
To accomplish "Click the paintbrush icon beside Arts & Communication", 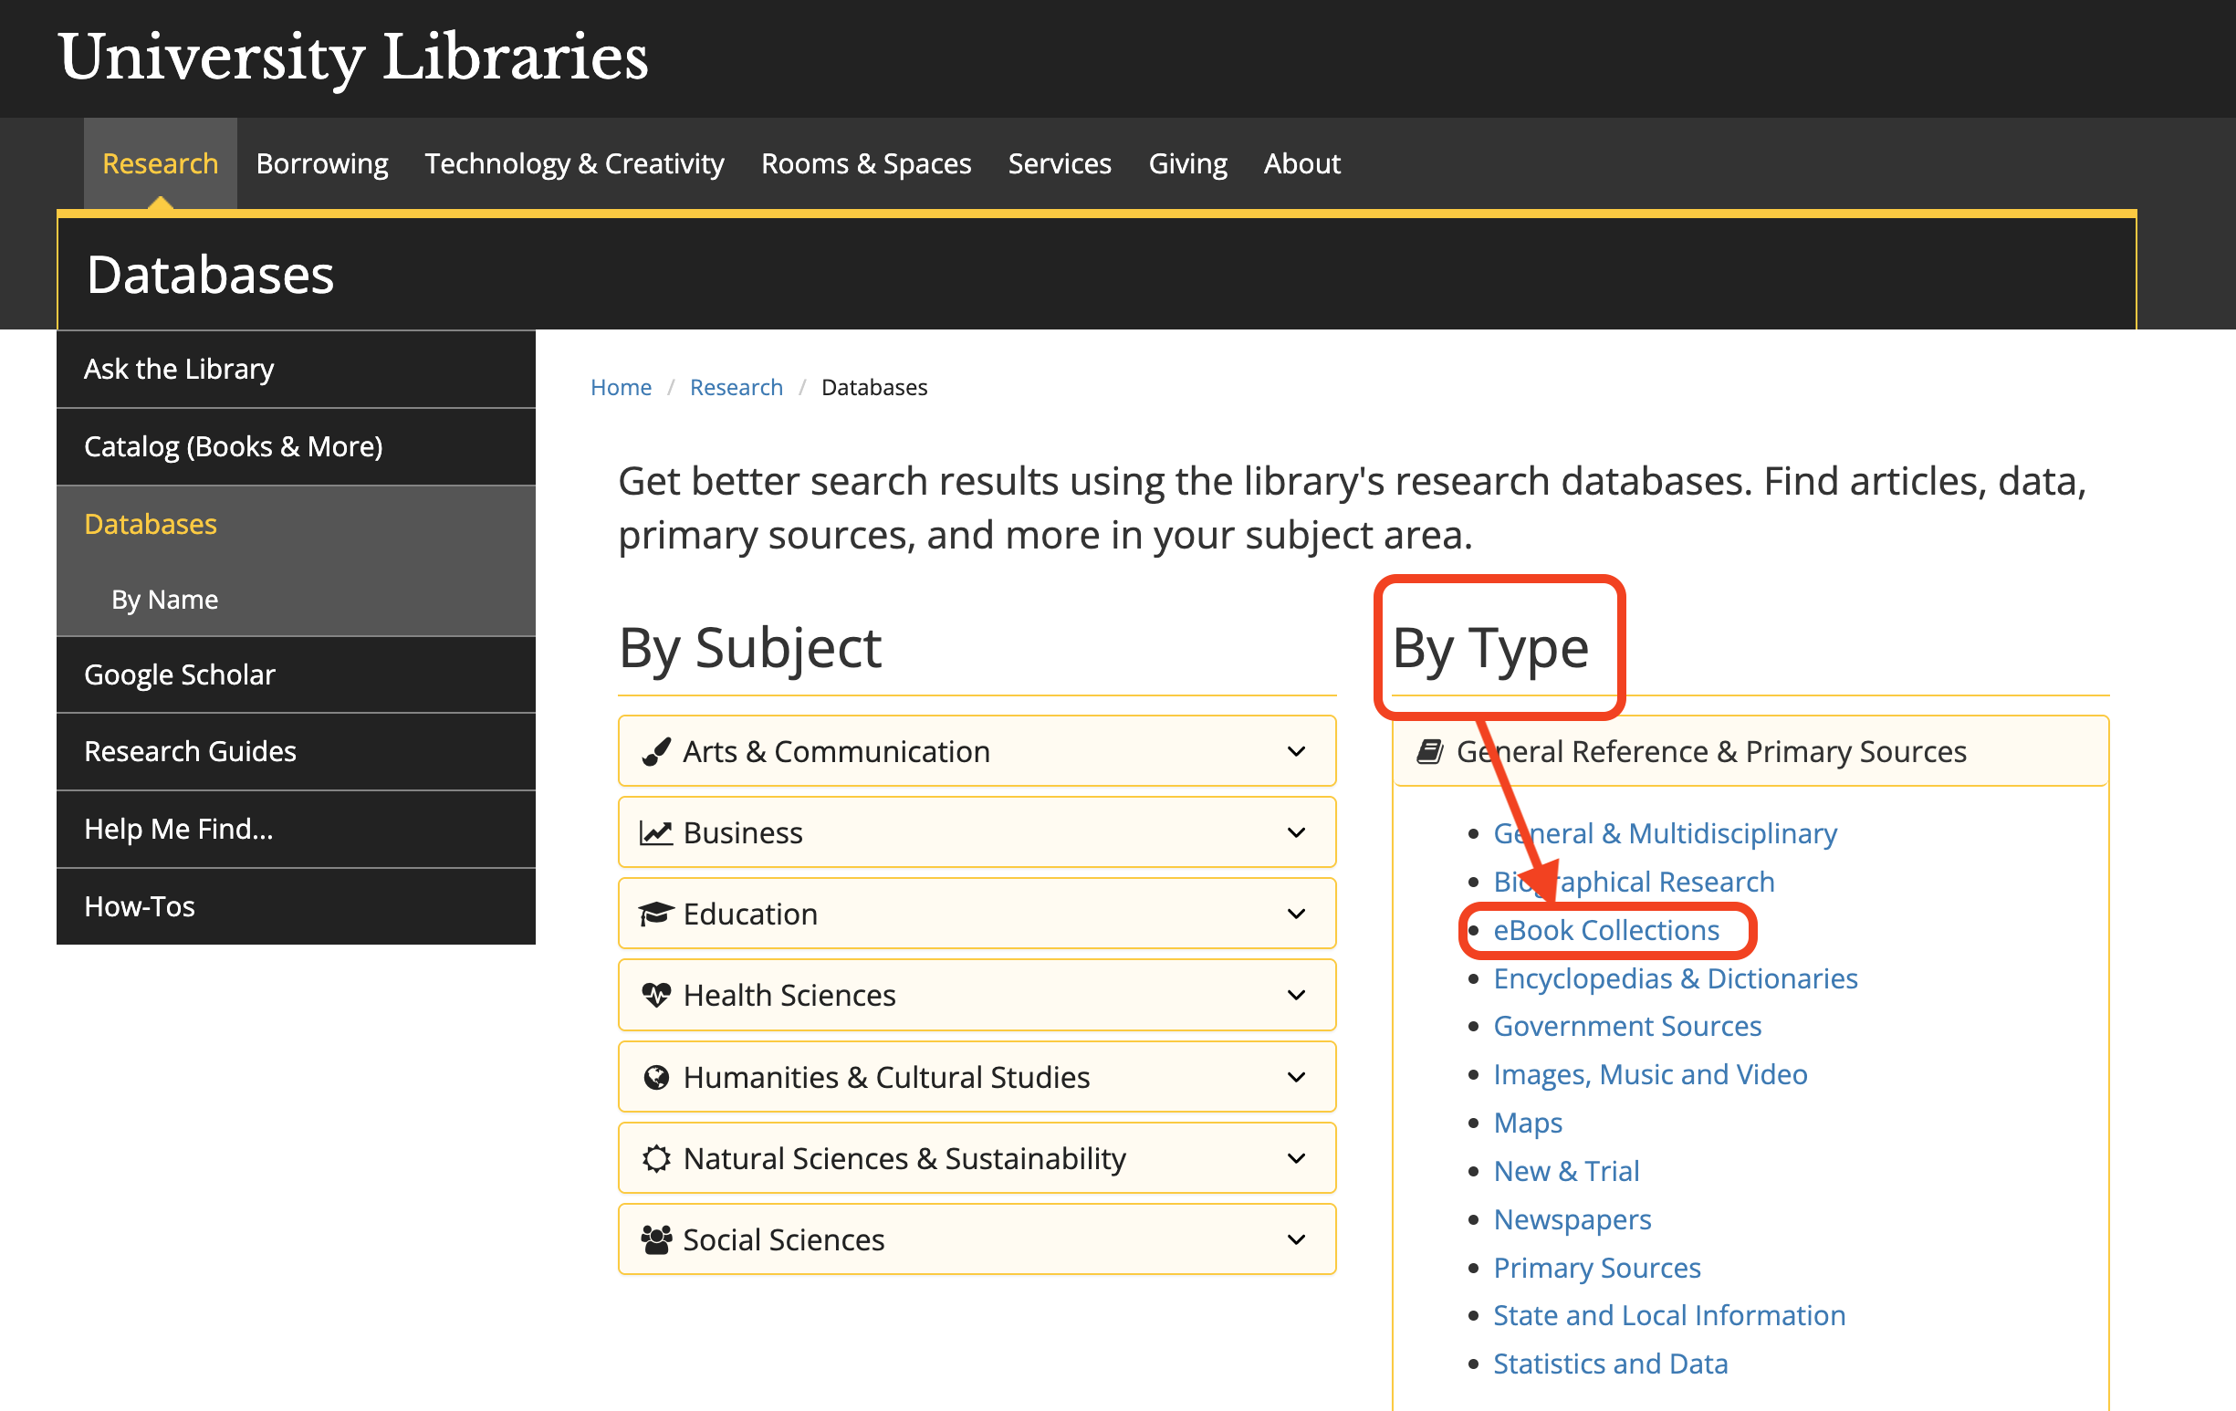I will [656, 751].
